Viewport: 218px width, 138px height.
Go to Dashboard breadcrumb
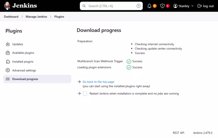(11, 17)
